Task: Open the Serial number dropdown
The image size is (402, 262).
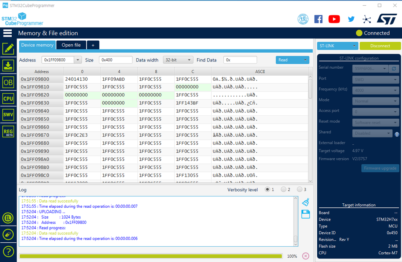Action: [370, 69]
